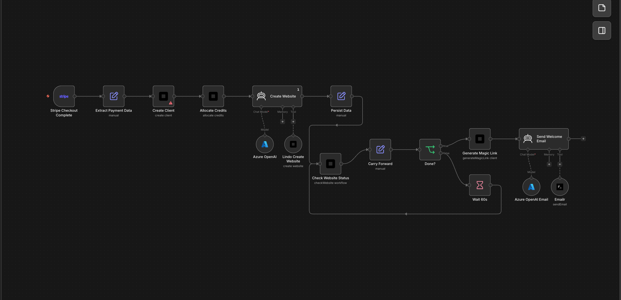
Task: Click the Persist Data output connector
Action: (352, 96)
